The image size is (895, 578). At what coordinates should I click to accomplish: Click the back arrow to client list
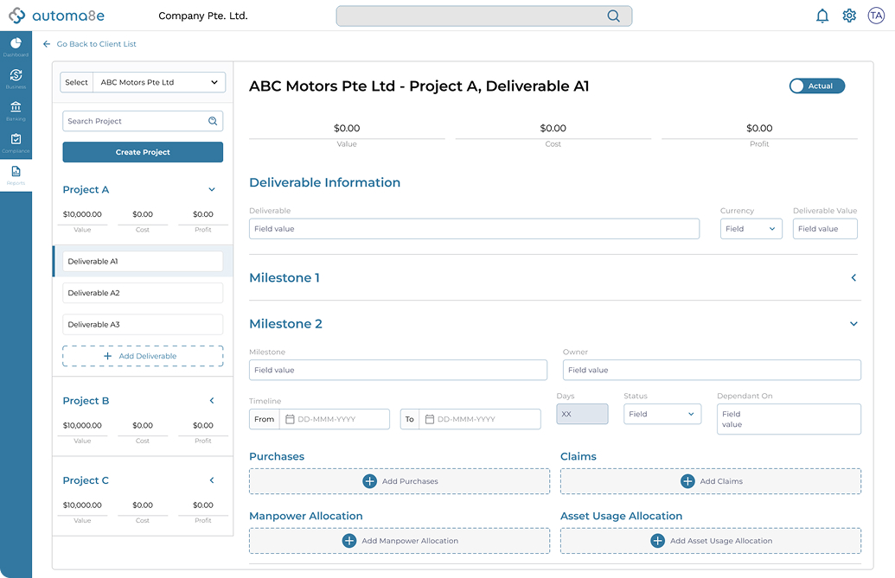pos(47,44)
